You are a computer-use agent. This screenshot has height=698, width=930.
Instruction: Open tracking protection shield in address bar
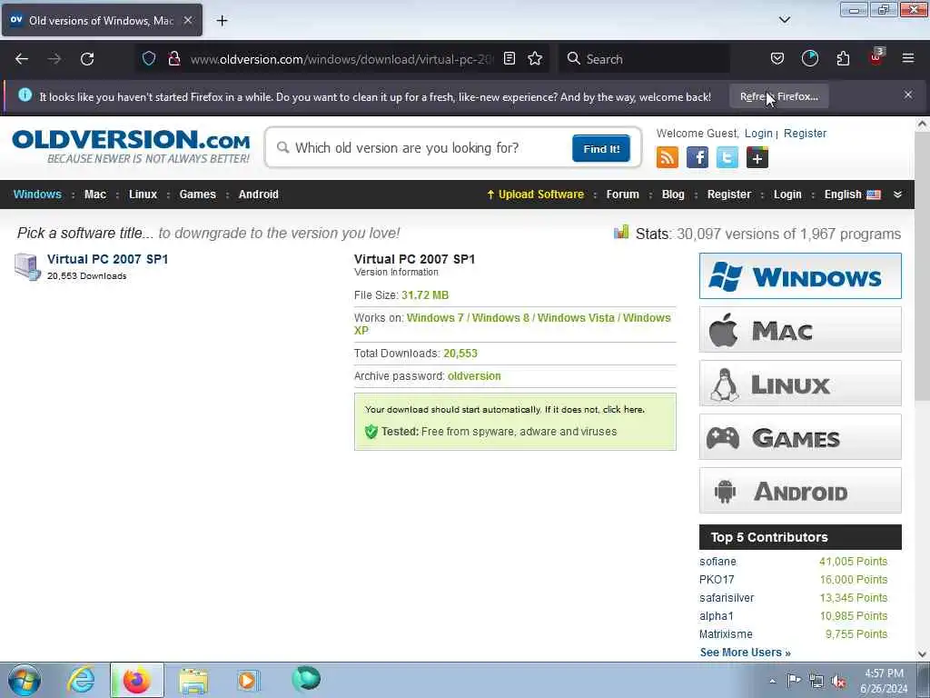click(148, 59)
